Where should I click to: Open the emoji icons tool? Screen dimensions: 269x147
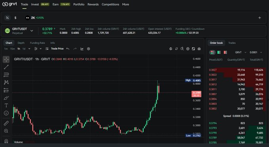click(x=6, y=113)
